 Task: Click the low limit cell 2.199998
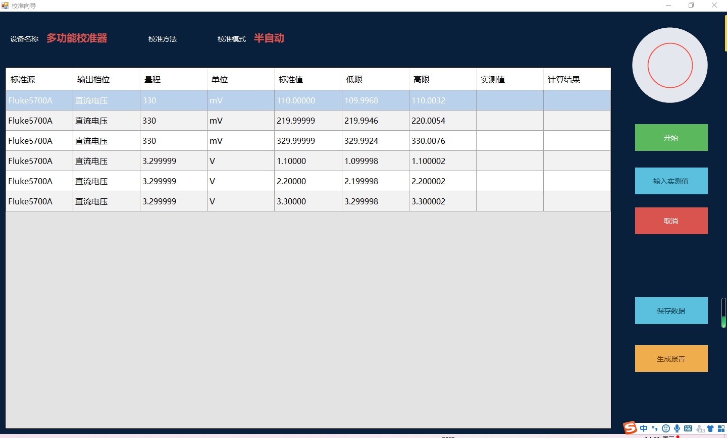[376, 181]
